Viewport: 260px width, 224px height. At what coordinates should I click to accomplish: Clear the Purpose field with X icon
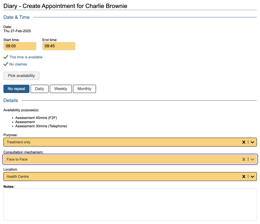[x=244, y=142]
